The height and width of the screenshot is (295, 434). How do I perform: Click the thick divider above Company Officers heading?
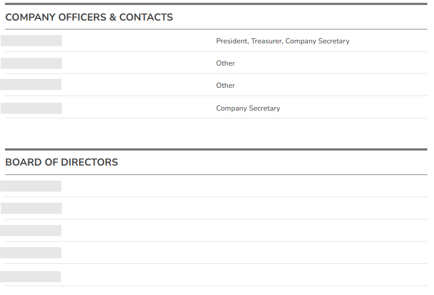click(x=216, y=4)
